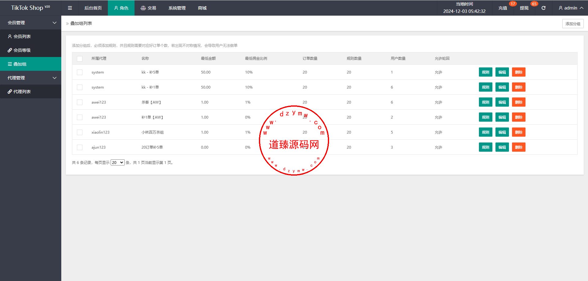The height and width of the screenshot is (281, 588).
Task: Open 规则 for 杀客【AW】 row
Action: (x=485, y=102)
